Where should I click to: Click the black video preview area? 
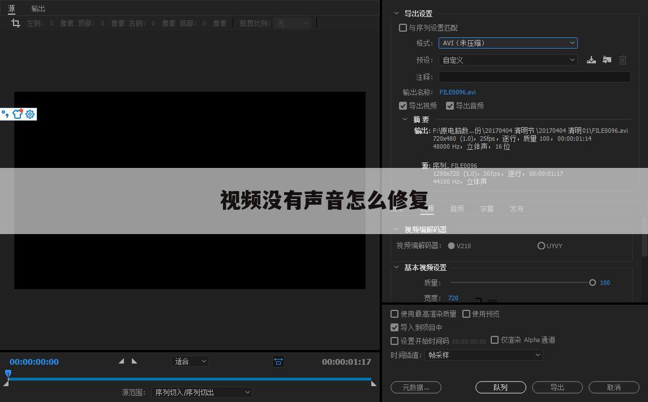(190, 191)
